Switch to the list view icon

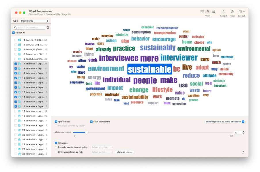coord(202,12)
